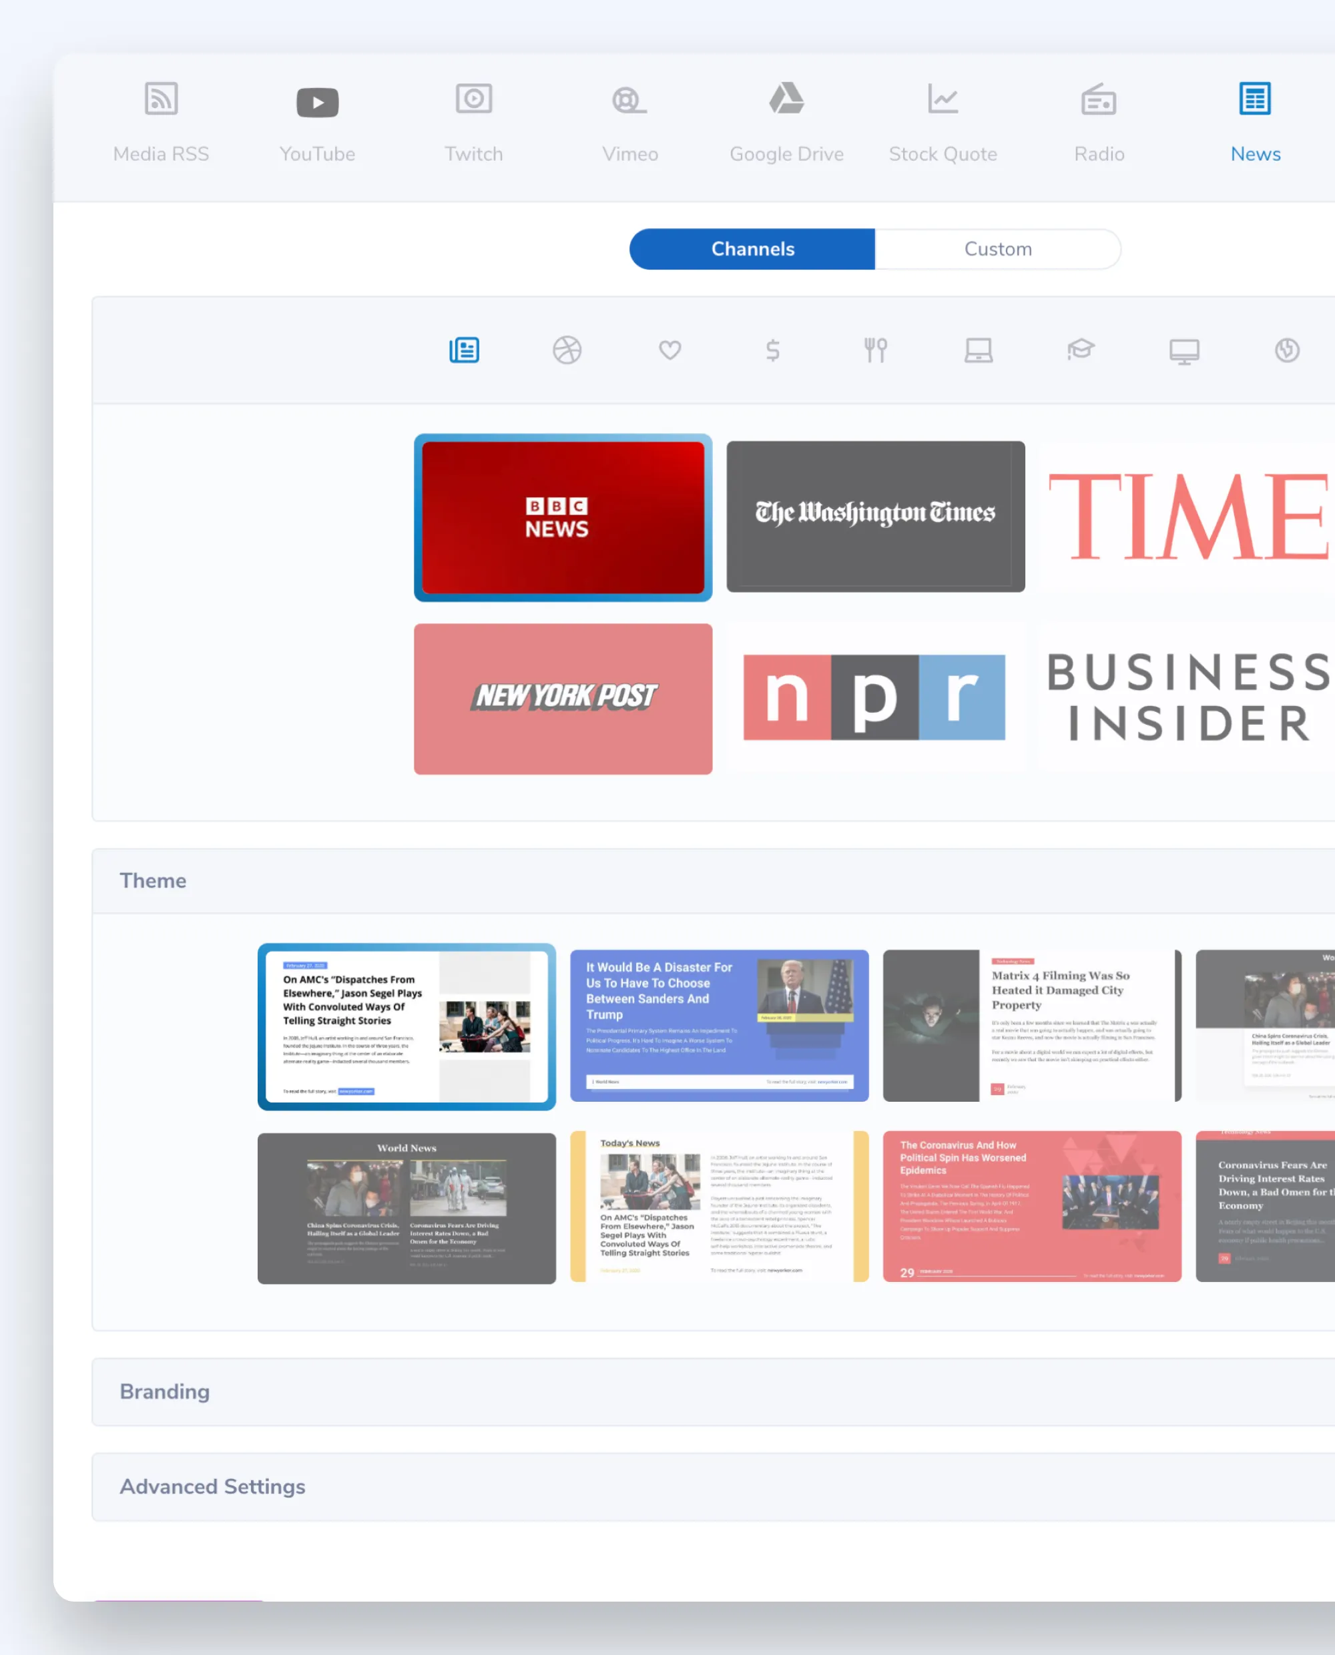The image size is (1335, 1655).
Task: Select the food fork-and-knife category icon
Action: [x=875, y=350]
